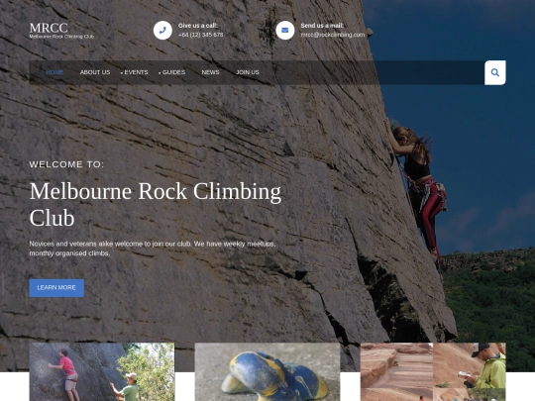The width and height of the screenshot is (535, 401).
Task: Click the email envelope icon
Action: [285, 31]
